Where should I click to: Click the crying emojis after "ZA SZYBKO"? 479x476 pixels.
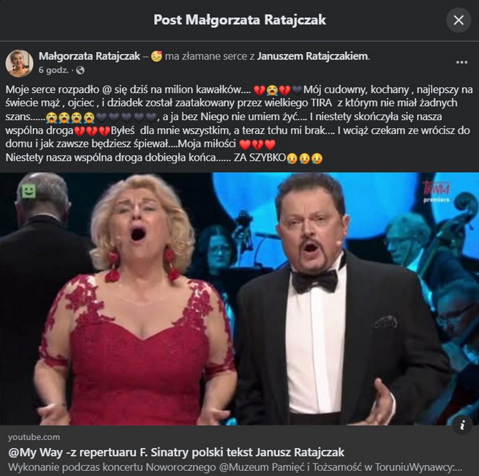tap(305, 158)
